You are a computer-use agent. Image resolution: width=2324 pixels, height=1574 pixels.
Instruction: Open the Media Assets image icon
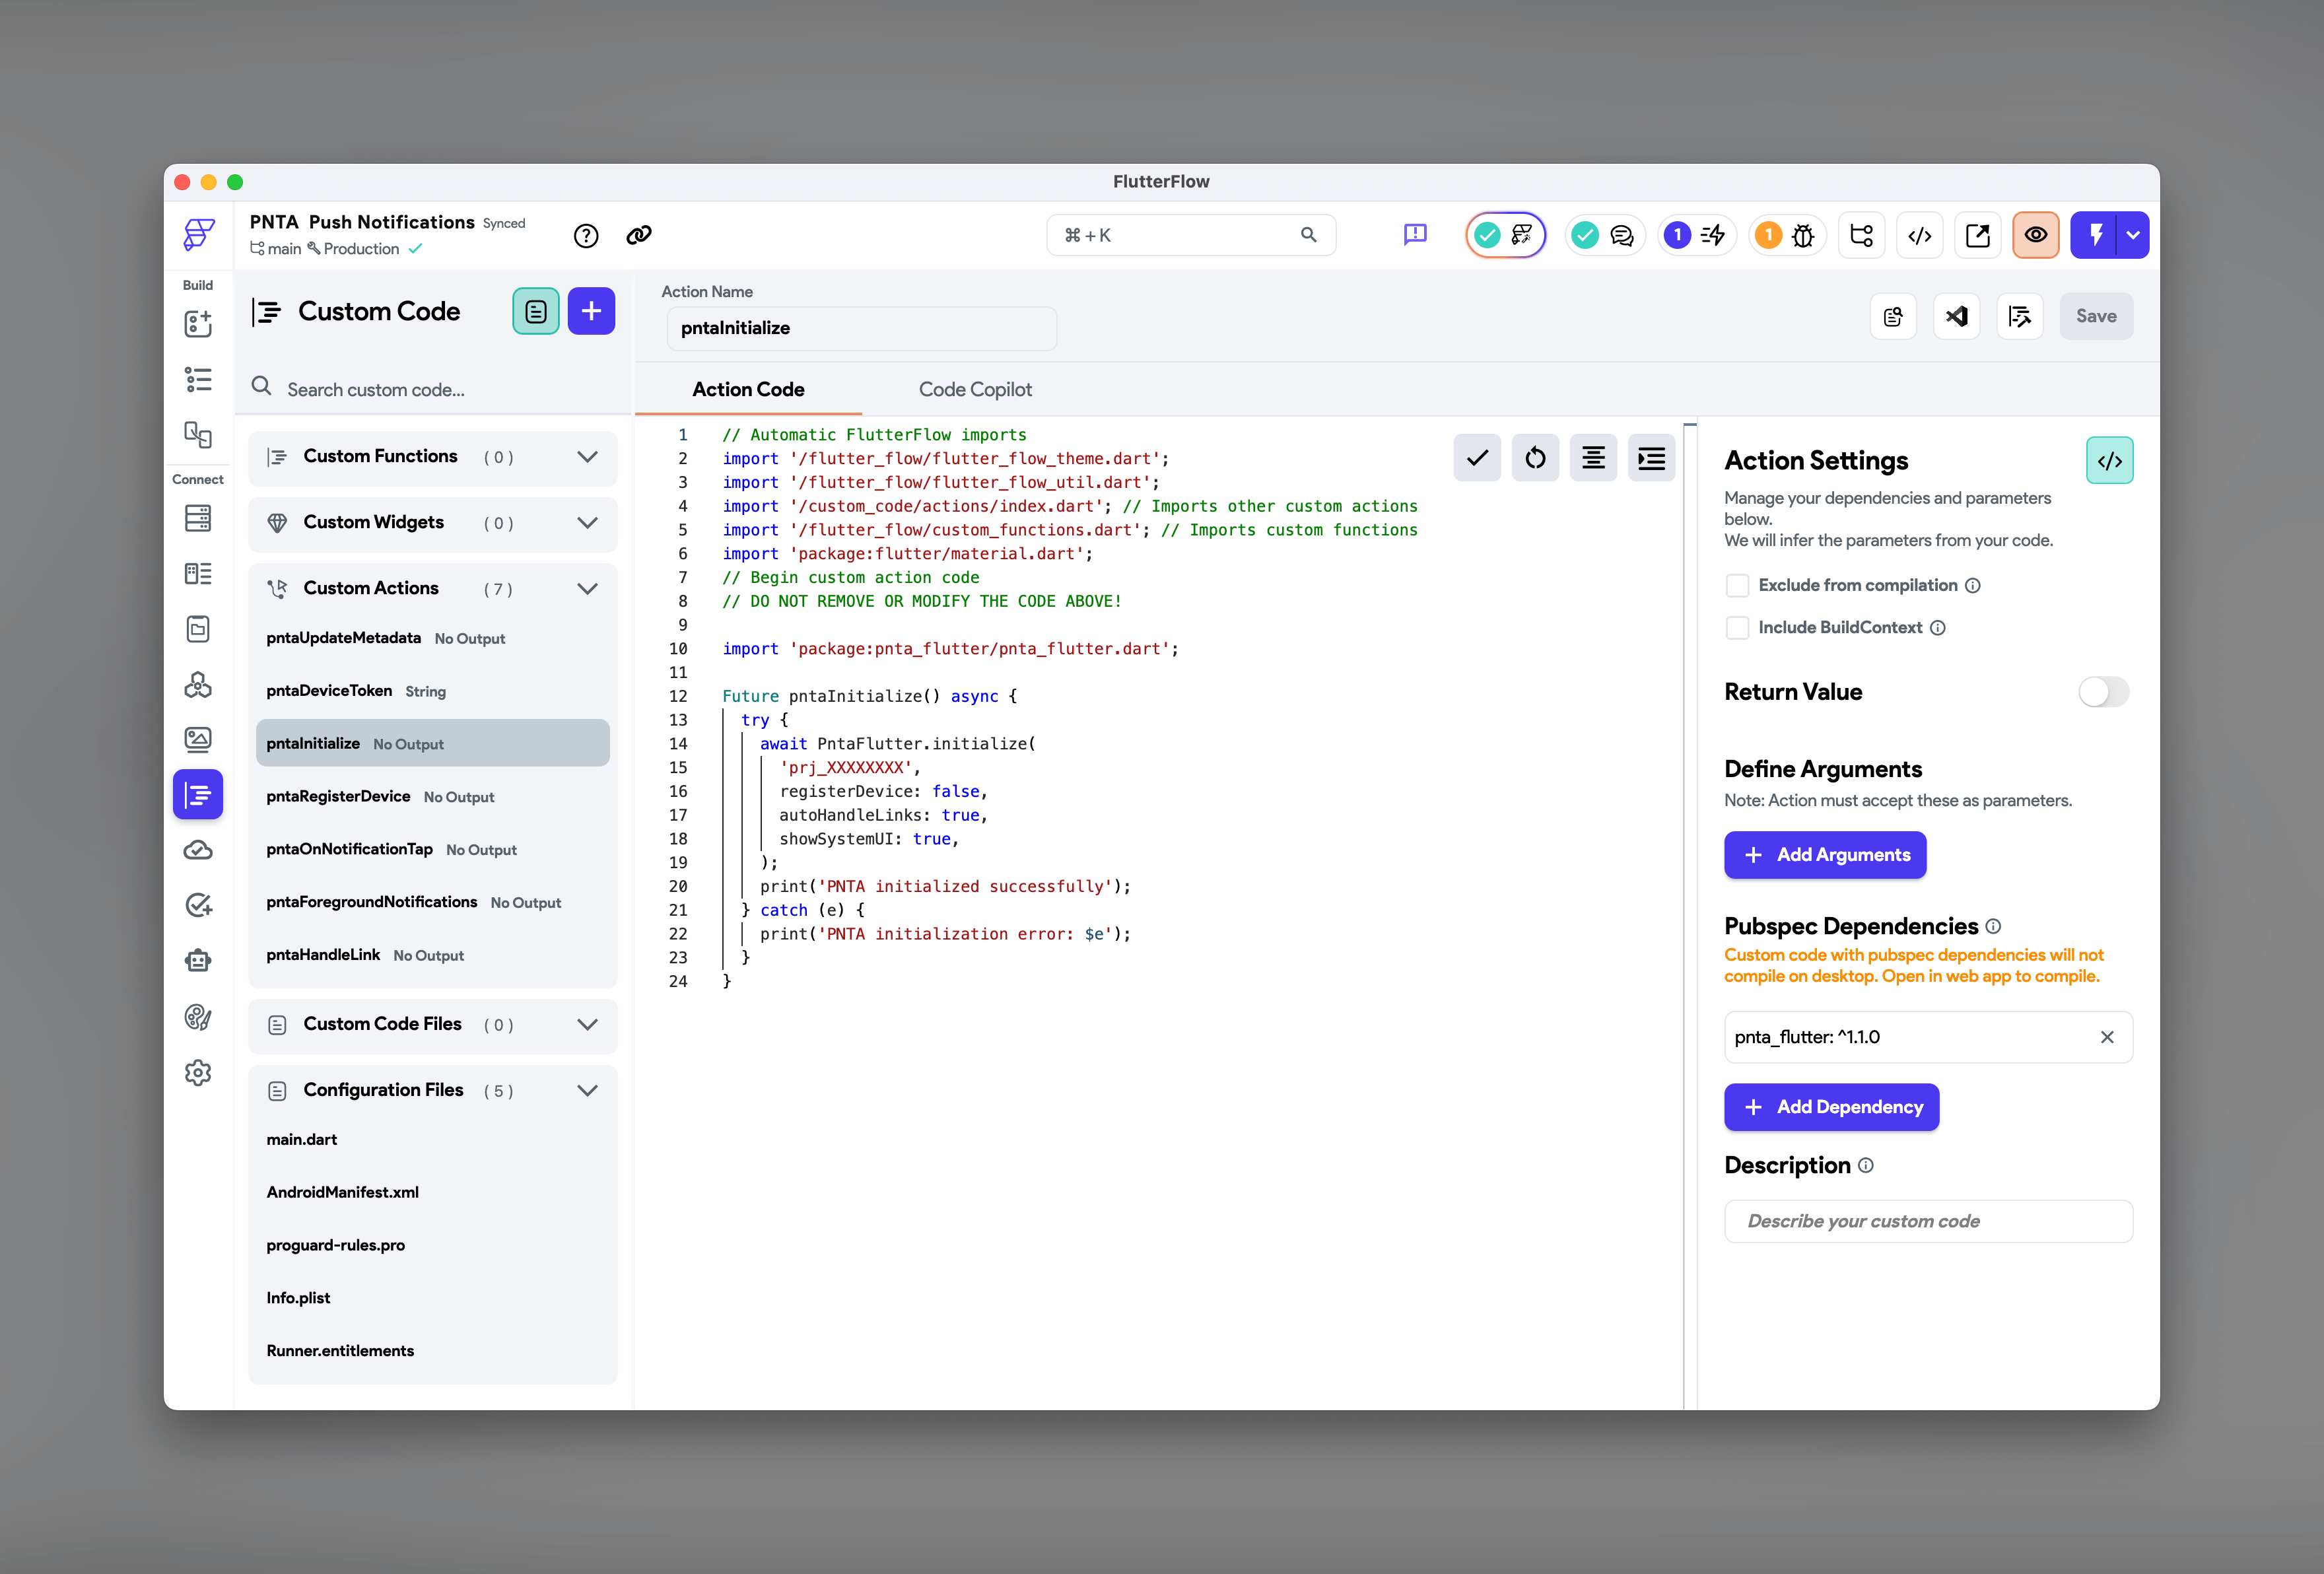[x=198, y=740]
